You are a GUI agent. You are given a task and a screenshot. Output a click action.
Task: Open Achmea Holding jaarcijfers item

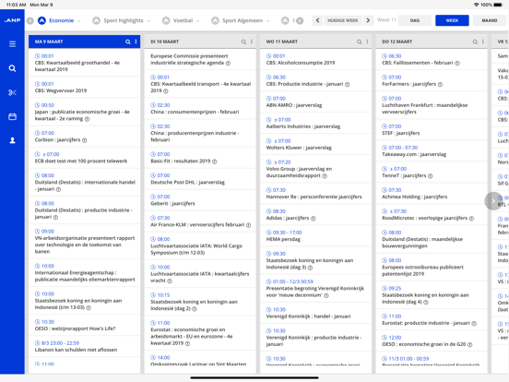pos(432,193)
